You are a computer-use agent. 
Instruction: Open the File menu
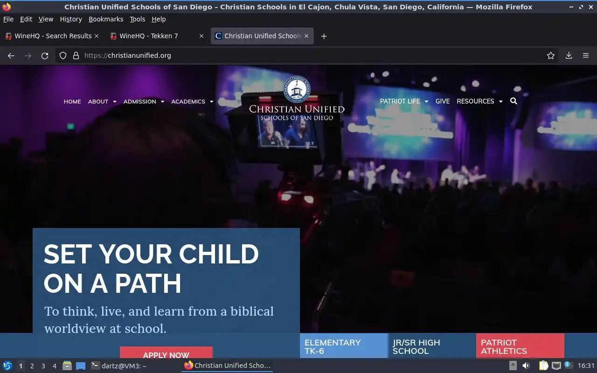8,19
